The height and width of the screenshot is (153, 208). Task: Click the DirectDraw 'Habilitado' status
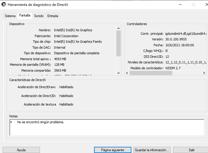[x=66, y=87]
